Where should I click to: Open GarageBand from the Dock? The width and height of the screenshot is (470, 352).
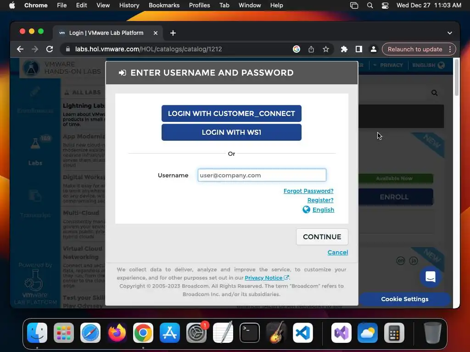click(x=276, y=333)
